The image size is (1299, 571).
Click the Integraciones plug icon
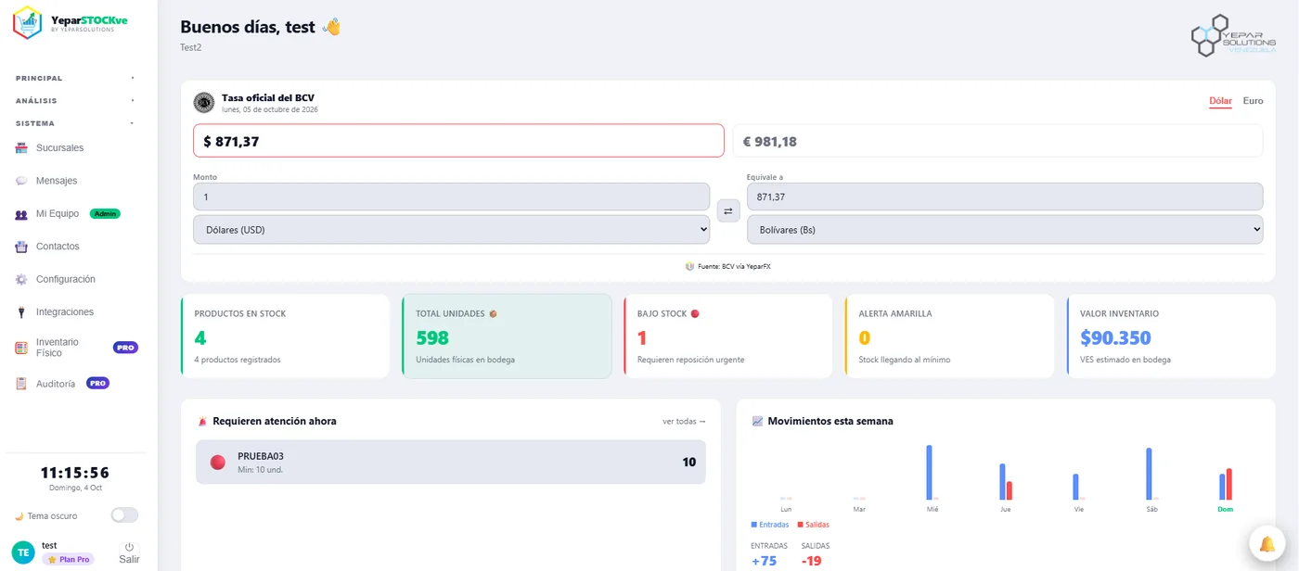[x=21, y=312]
